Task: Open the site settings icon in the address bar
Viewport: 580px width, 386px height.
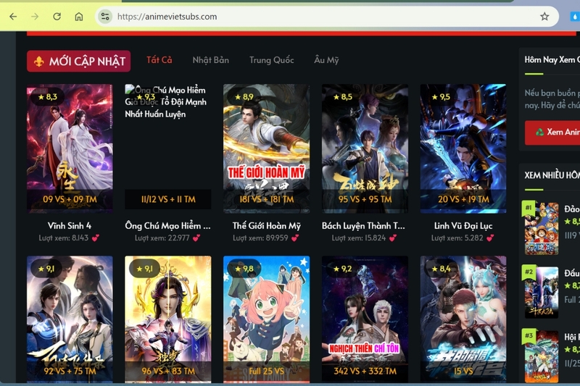Action: (x=105, y=17)
